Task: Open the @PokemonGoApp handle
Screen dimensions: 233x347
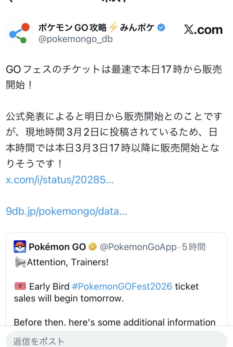Action: point(138,247)
